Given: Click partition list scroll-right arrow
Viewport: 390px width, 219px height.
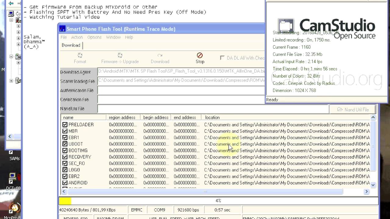Looking at the screenshot, I should click(x=367, y=192).
